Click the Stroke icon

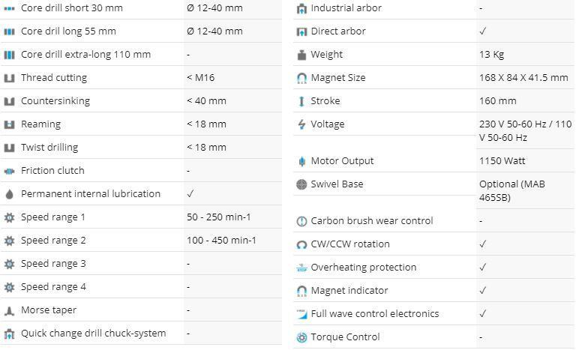(301, 101)
